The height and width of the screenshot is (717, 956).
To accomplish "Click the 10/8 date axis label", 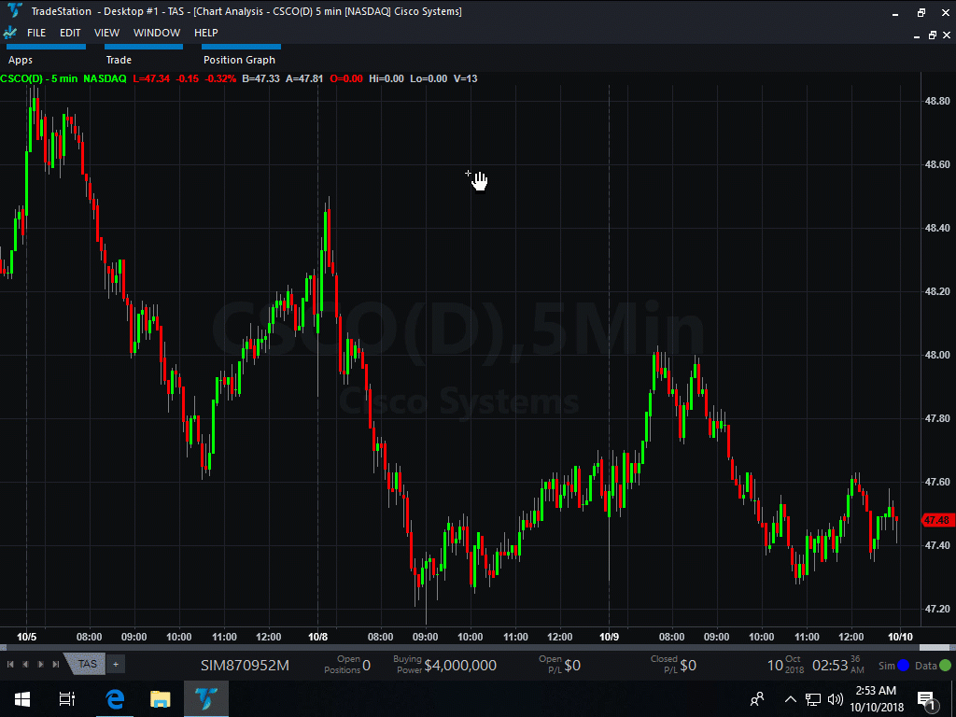I will tap(317, 637).
